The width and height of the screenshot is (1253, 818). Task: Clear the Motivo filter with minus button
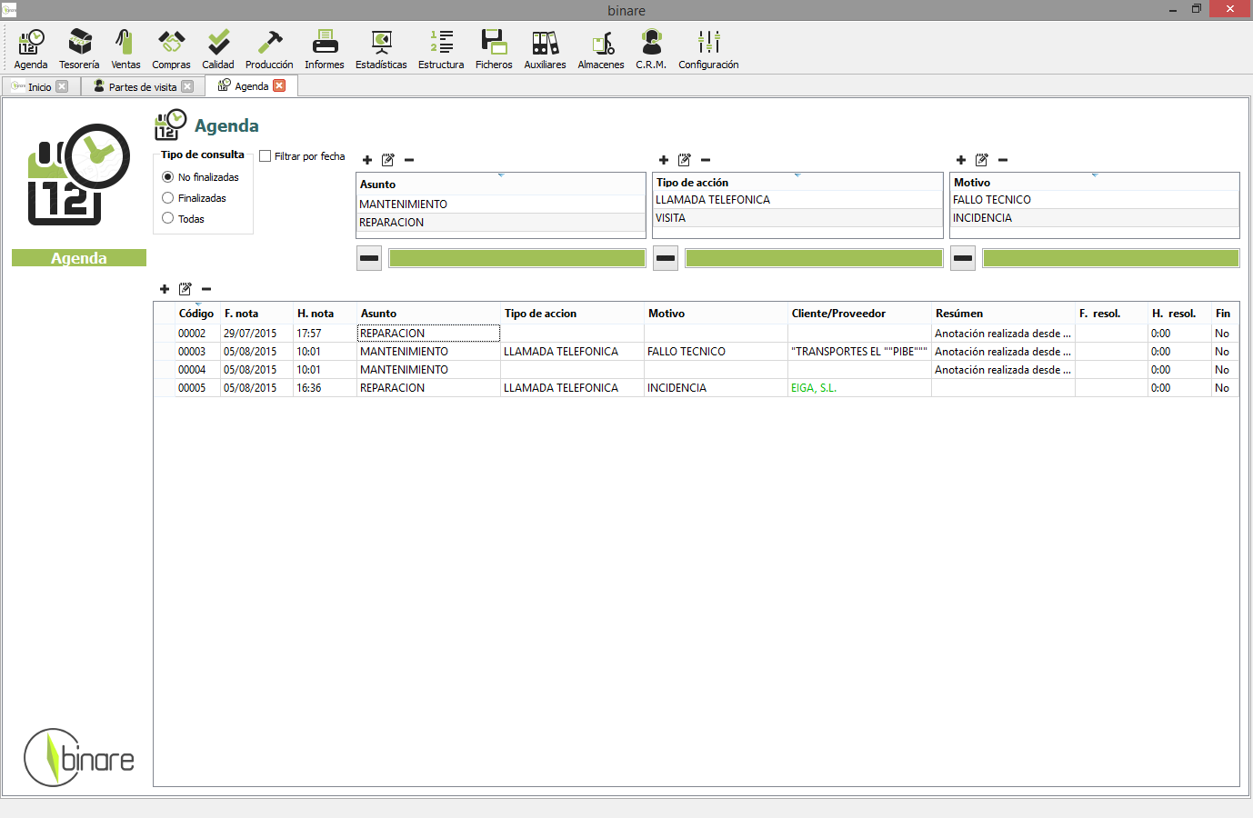[963, 258]
